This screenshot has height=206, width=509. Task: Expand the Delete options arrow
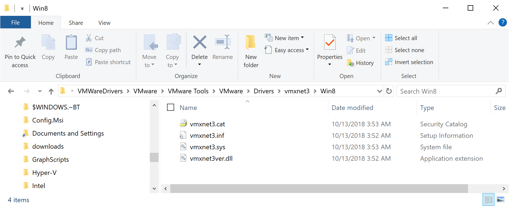pyautogui.click(x=200, y=64)
